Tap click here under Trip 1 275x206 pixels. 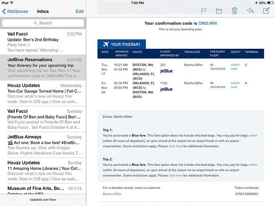click(x=175, y=146)
